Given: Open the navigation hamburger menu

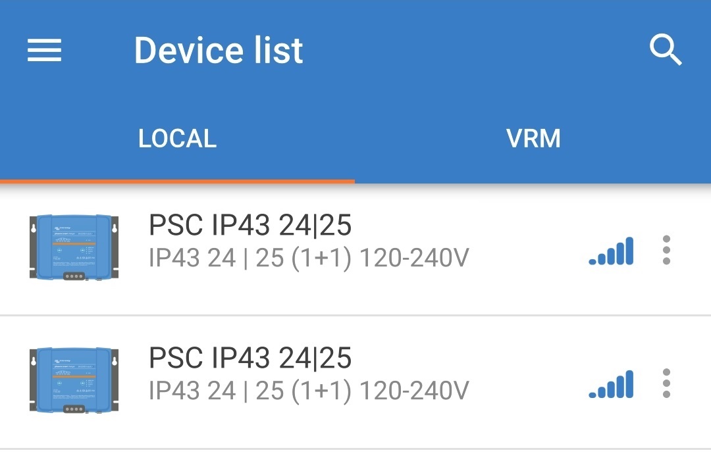Looking at the screenshot, I should (43, 50).
